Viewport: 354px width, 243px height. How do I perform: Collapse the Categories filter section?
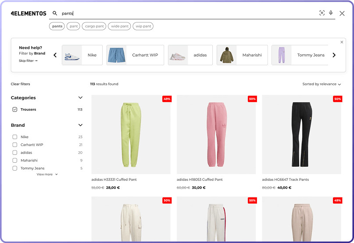(80, 98)
